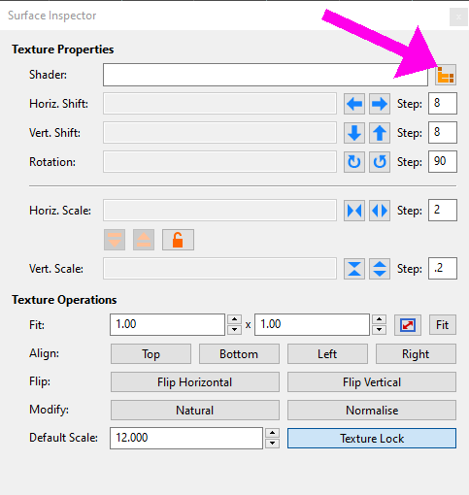Shift texture down with arrow button

[x=354, y=133]
